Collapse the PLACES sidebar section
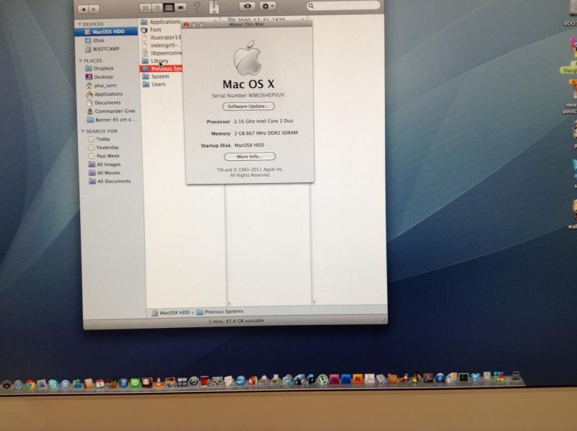This screenshot has width=577, height=431. tap(81, 61)
